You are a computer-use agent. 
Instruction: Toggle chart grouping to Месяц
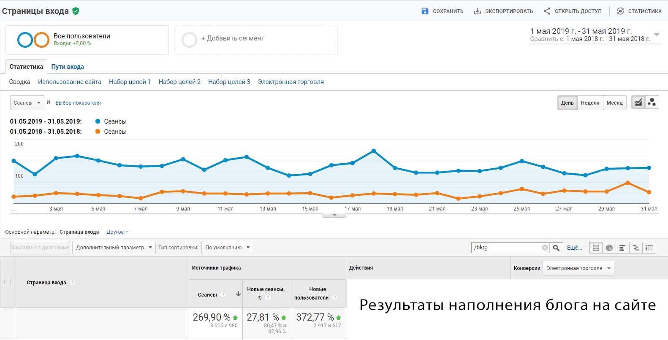pos(614,103)
